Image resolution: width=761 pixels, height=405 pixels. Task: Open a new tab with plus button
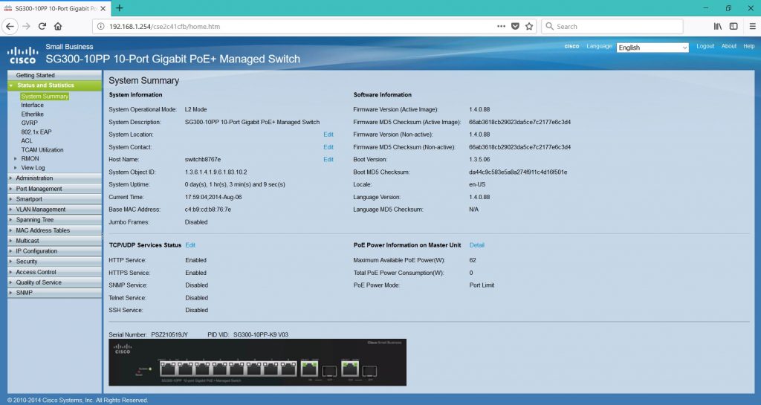[x=120, y=8]
